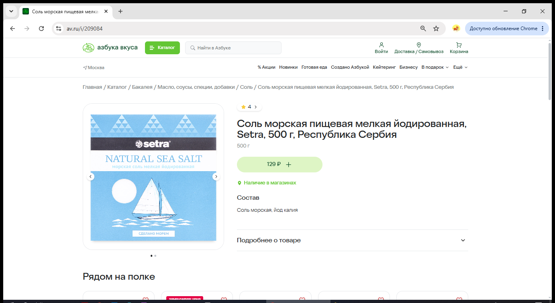Open the Соль breadcrumb link
The image size is (555, 303).
[246, 87]
